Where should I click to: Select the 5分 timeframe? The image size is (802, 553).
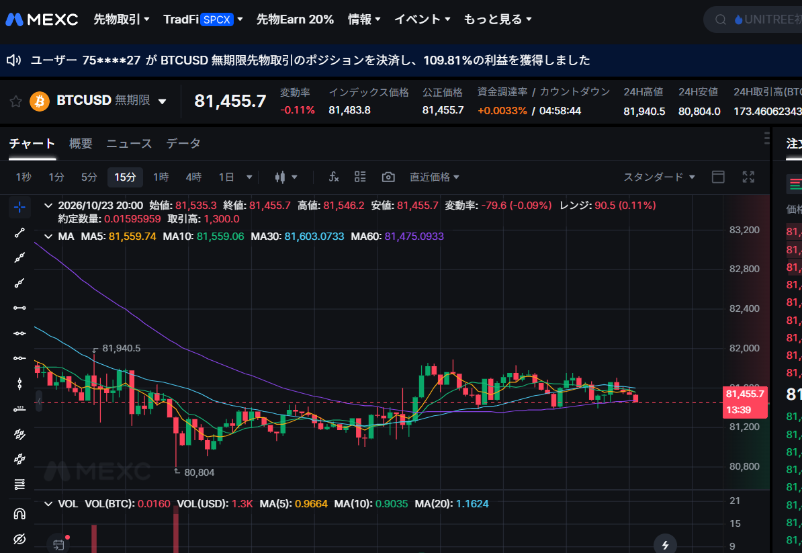coord(89,177)
